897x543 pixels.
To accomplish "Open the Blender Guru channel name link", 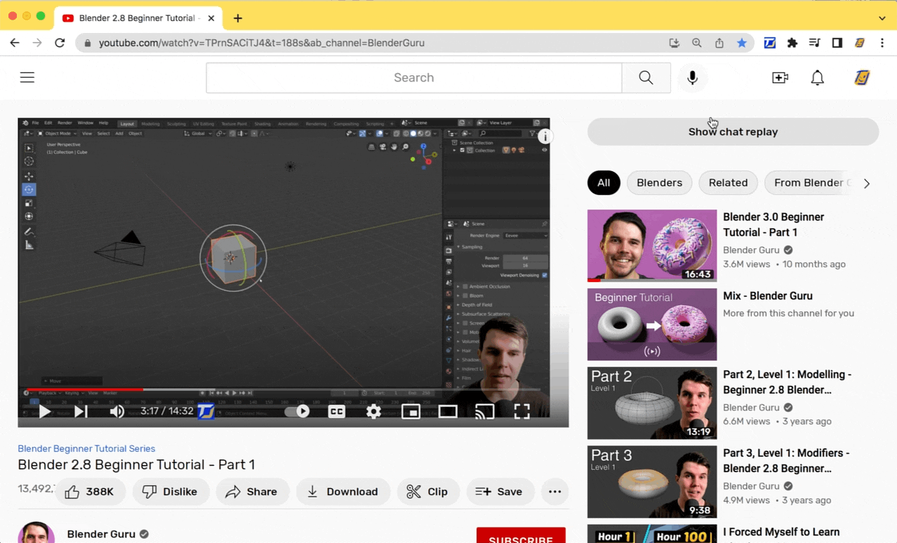I will (x=101, y=534).
